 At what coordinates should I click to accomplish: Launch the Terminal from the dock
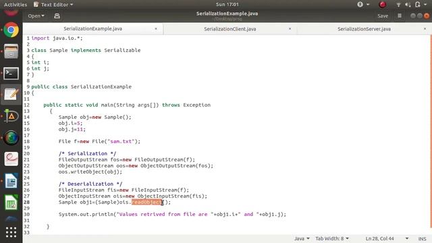point(11,74)
